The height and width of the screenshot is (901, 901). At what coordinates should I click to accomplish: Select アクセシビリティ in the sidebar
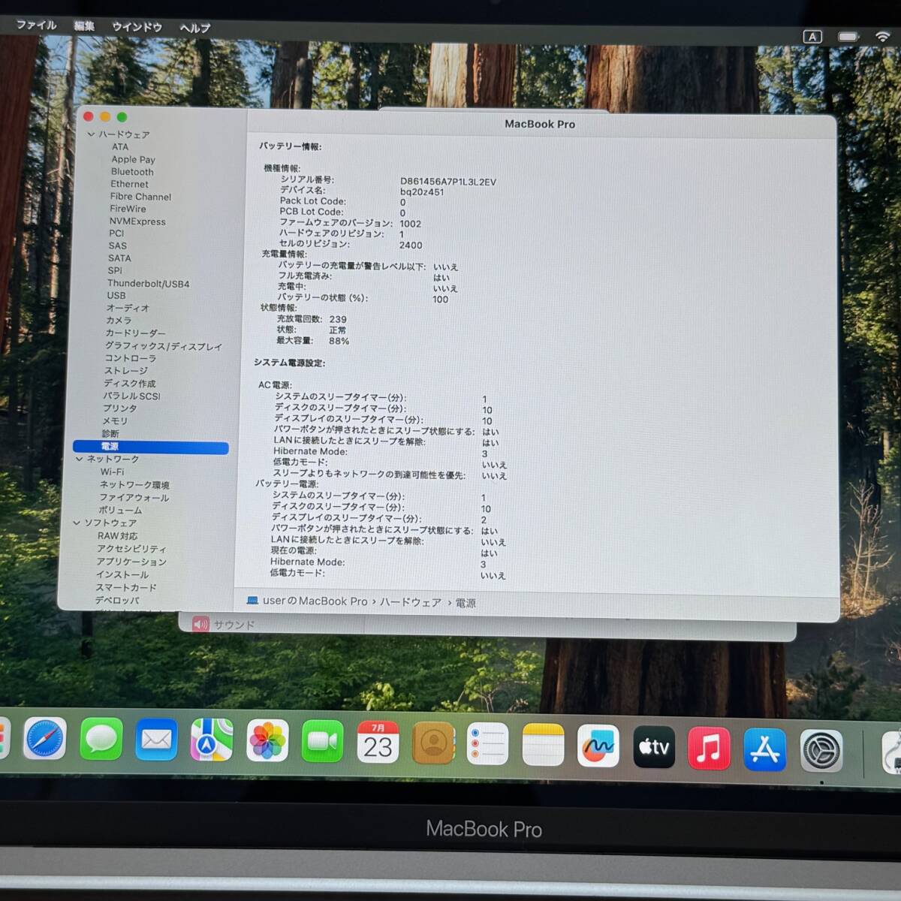(131, 549)
